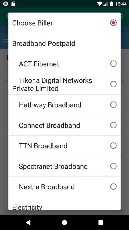This screenshot has width=129, height=230.
Task: Tap the Wi-Fi status bar icon
Action: click(100, 4)
